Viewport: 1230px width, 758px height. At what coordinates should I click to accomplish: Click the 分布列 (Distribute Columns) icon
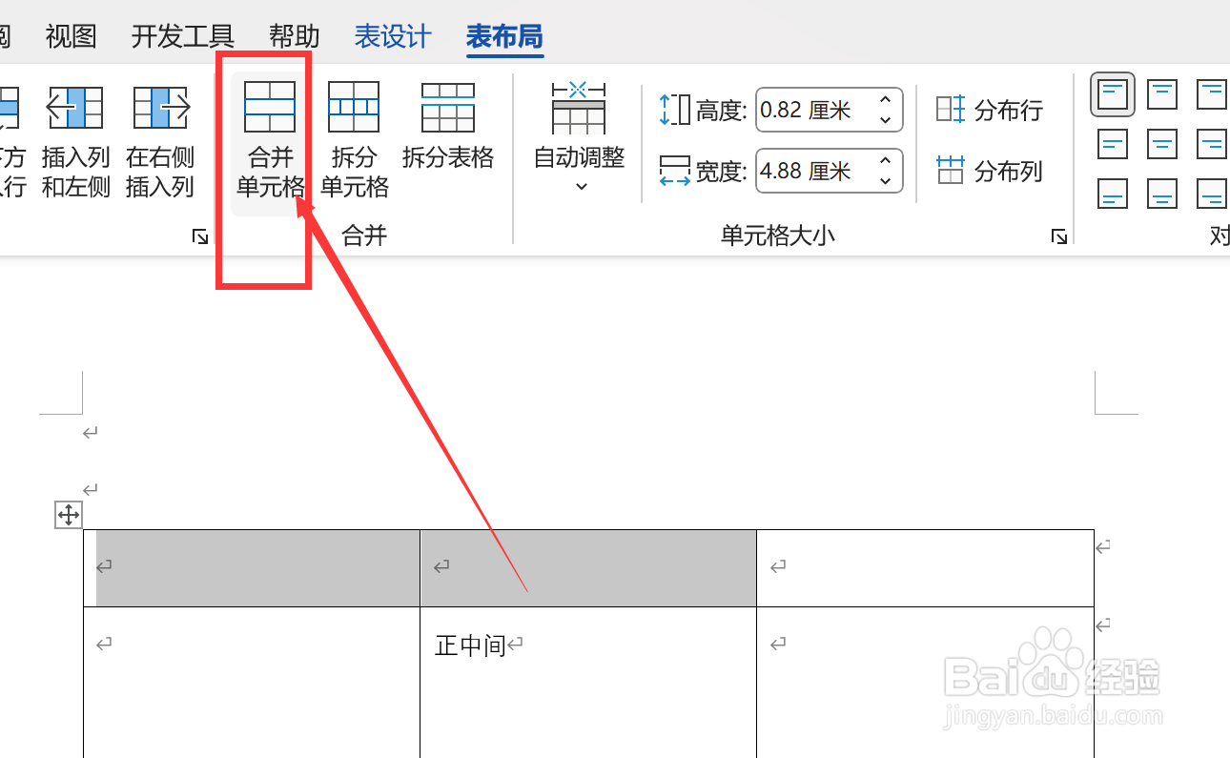(989, 171)
